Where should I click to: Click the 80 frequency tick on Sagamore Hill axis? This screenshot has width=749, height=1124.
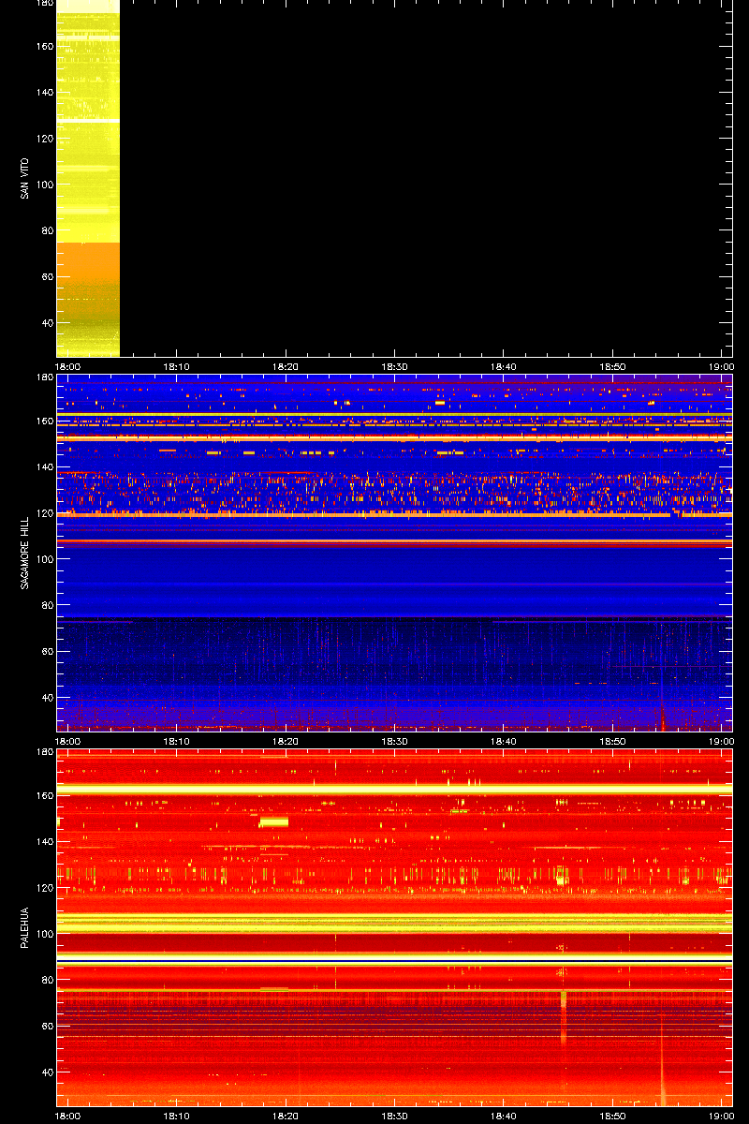47,605
